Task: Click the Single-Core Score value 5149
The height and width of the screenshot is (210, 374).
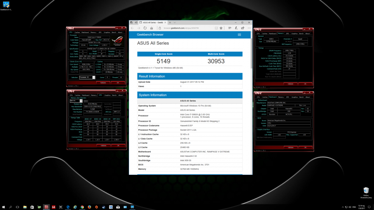Action: [x=164, y=61]
